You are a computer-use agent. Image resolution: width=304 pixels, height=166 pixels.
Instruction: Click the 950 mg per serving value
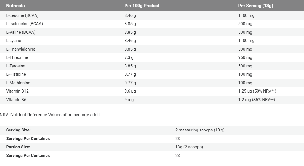coord(245,57)
